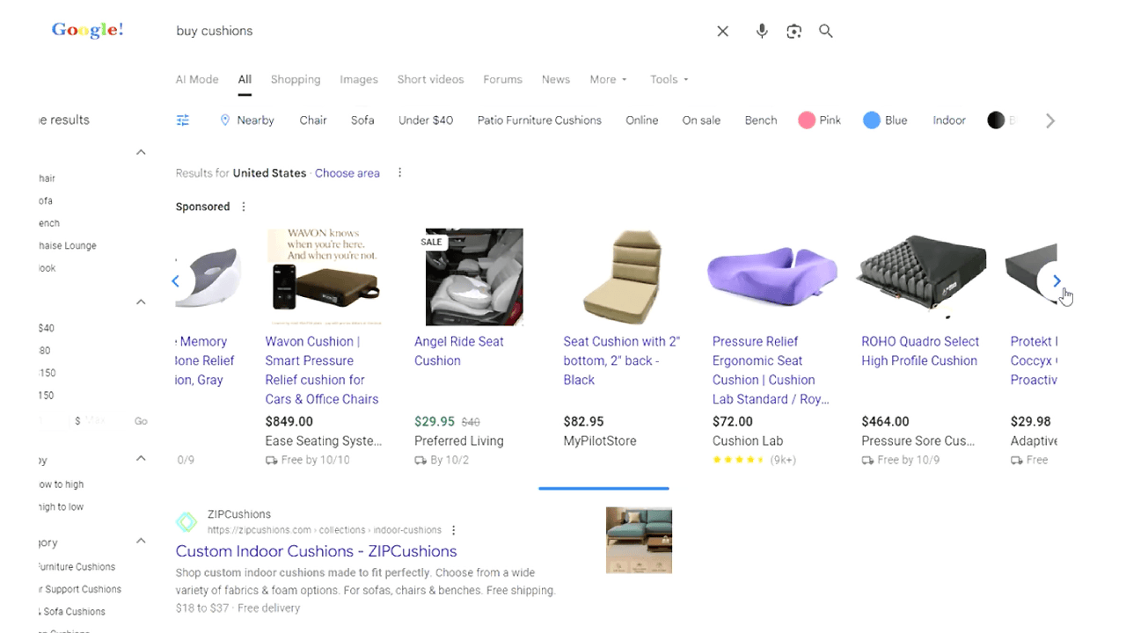This screenshot has height=633, width=1126.
Task: Switch to the Images tab
Action: pos(359,79)
